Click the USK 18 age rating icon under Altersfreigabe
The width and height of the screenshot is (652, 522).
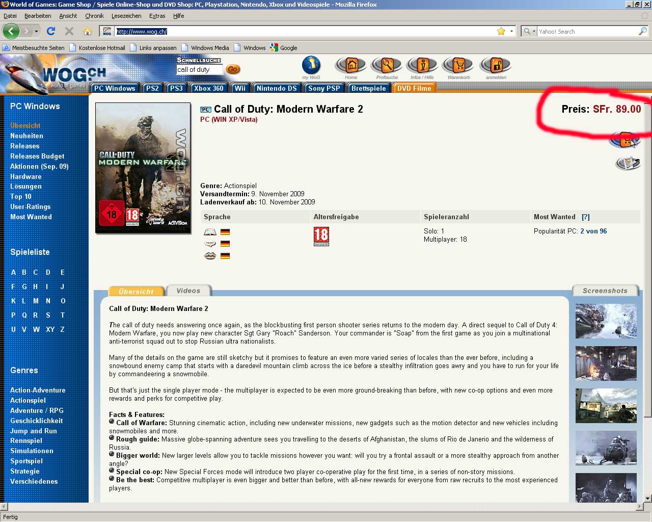321,237
